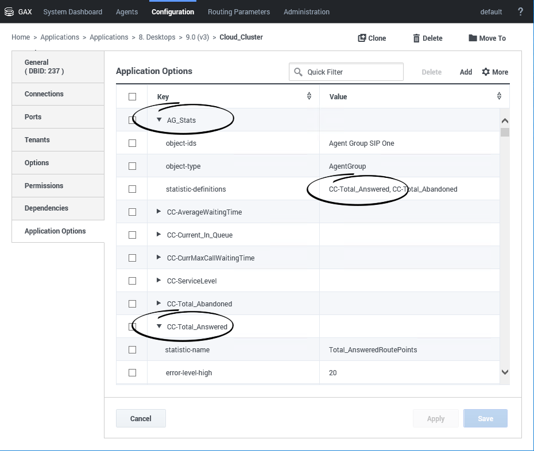This screenshot has height=451, width=534.
Task: Expand the CC-ServiceLevel section
Action: click(x=159, y=281)
